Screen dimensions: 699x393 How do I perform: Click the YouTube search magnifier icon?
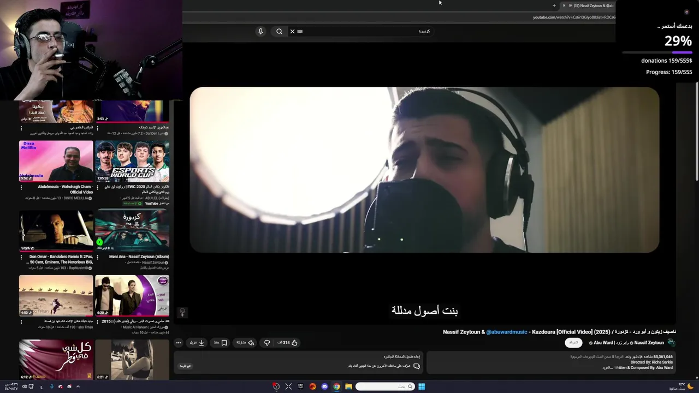pos(279,31)
